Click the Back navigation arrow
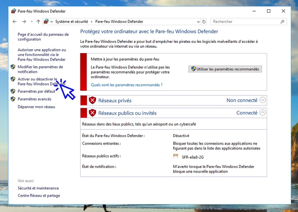Viewport: 298px width, 212px height. [x=15, y=22]
